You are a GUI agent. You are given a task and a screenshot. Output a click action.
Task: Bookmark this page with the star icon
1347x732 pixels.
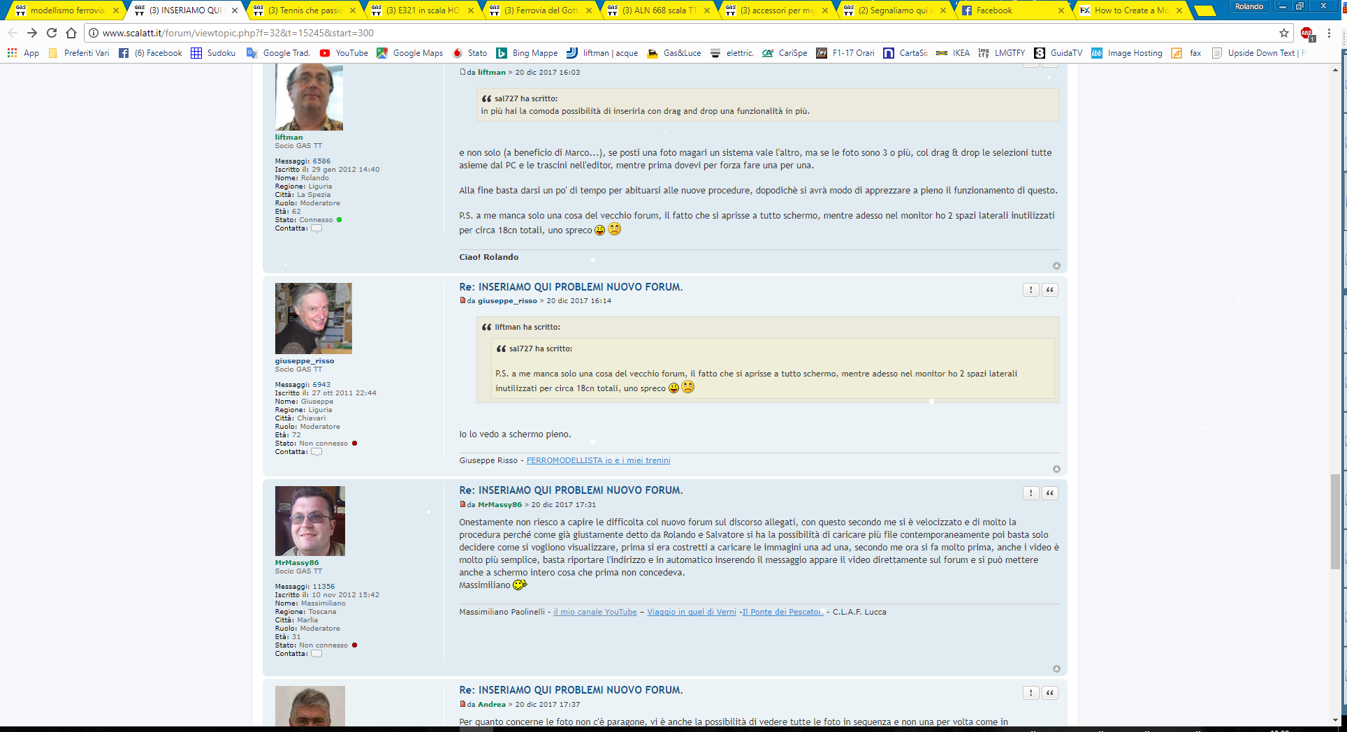click(x=1283, y=33)
